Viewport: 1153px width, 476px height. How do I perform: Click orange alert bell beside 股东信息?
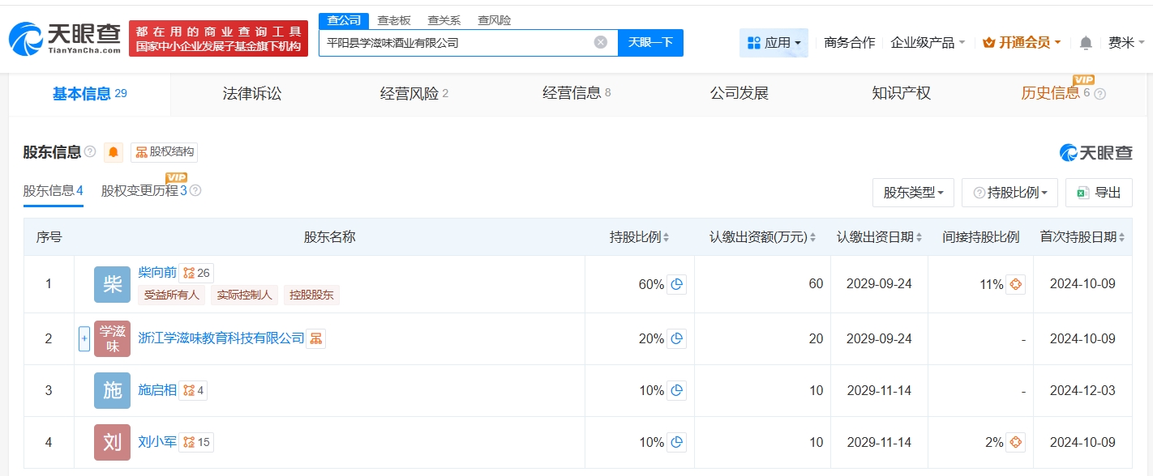[114, 152]
